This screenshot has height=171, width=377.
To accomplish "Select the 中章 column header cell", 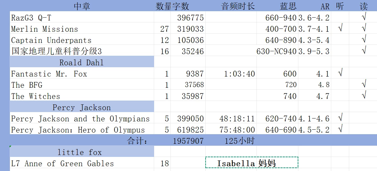I will pos(82,6).
